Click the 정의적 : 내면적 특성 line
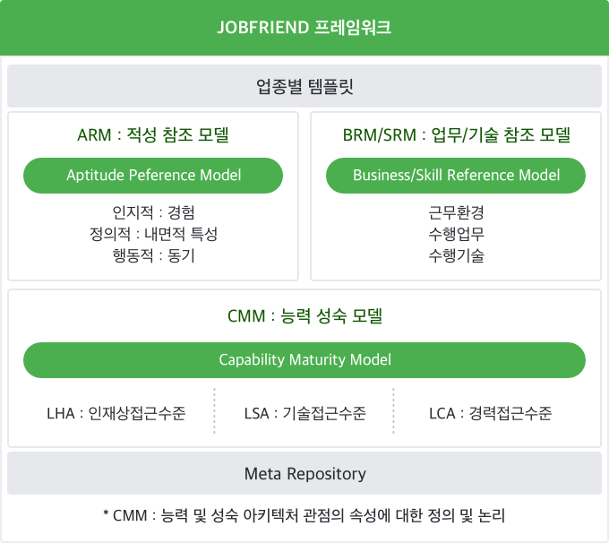Screen dimensions: 609x543 click(153, 234)
